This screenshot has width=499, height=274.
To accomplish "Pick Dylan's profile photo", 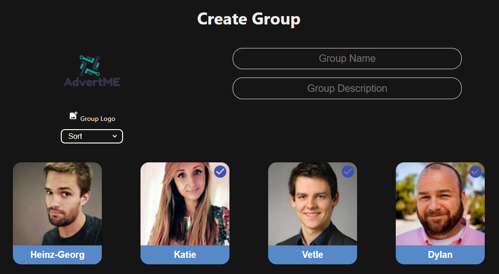I will point(440,204).
